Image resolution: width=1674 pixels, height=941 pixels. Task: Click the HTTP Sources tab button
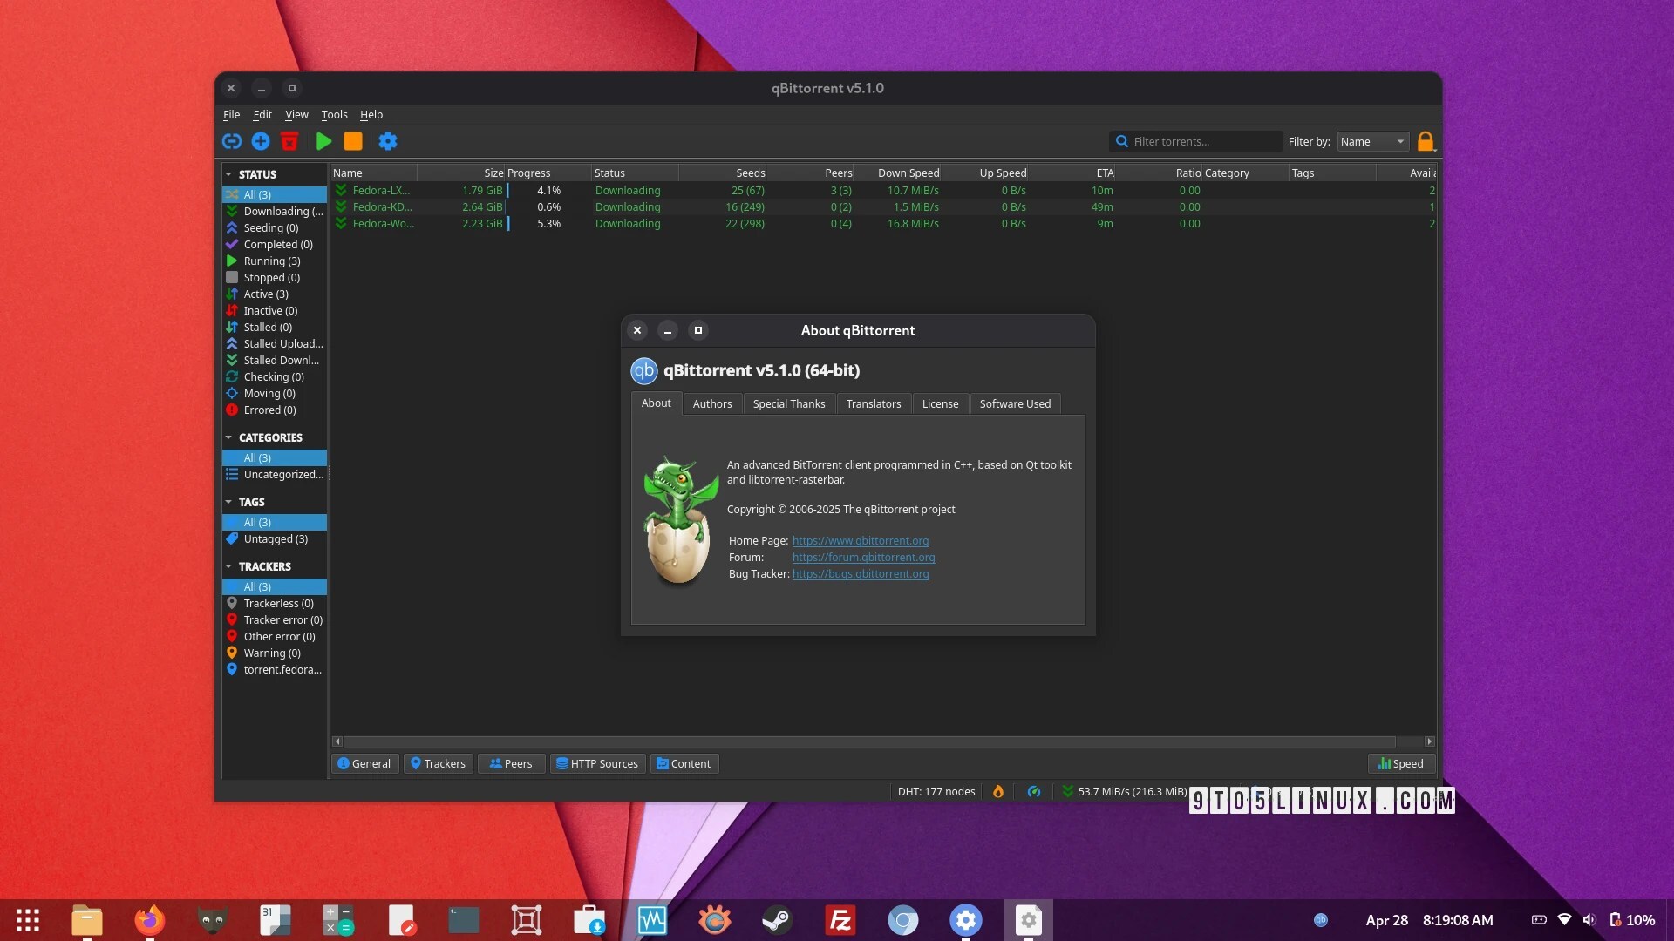[597, 763]
